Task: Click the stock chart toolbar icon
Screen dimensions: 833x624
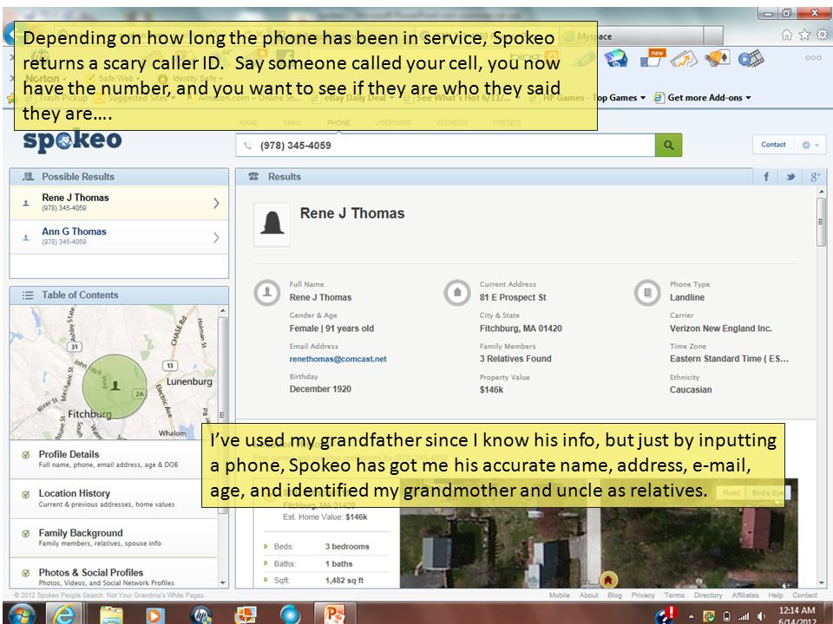Action: (x=685, y=58)
